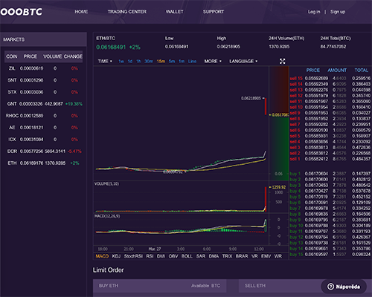Select the 1h timeframe
Screen dimensions: 372x297
pyautogui.click(x=138, y=61)
